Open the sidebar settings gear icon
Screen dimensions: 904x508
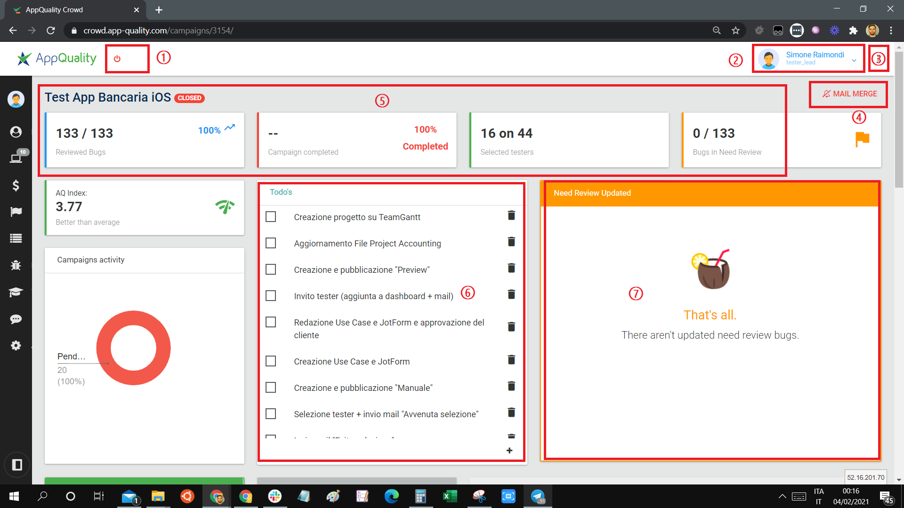click(x=16, y=346)
